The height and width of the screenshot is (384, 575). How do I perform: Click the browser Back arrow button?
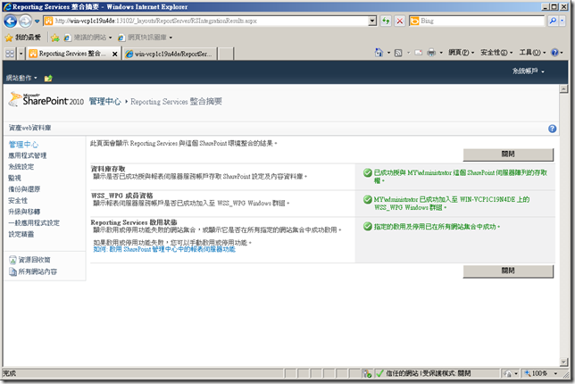tap(11, 21)
